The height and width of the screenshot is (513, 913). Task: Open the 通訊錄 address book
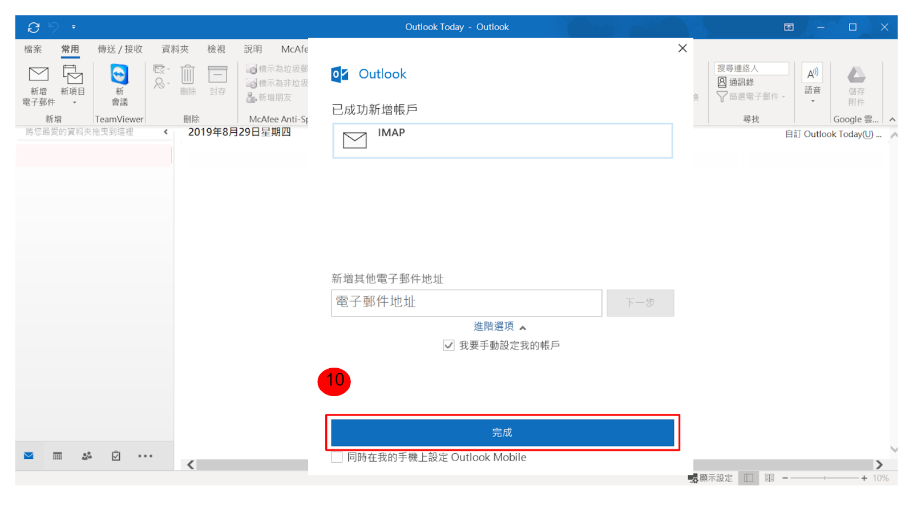pyautogui.click(x=736, y=82)
